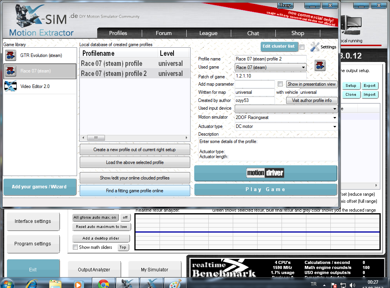This screenshot has height=288, width=390.
Task: Click the profile list horizontal scrollbar thumb
Action: [x=96, y=138]
